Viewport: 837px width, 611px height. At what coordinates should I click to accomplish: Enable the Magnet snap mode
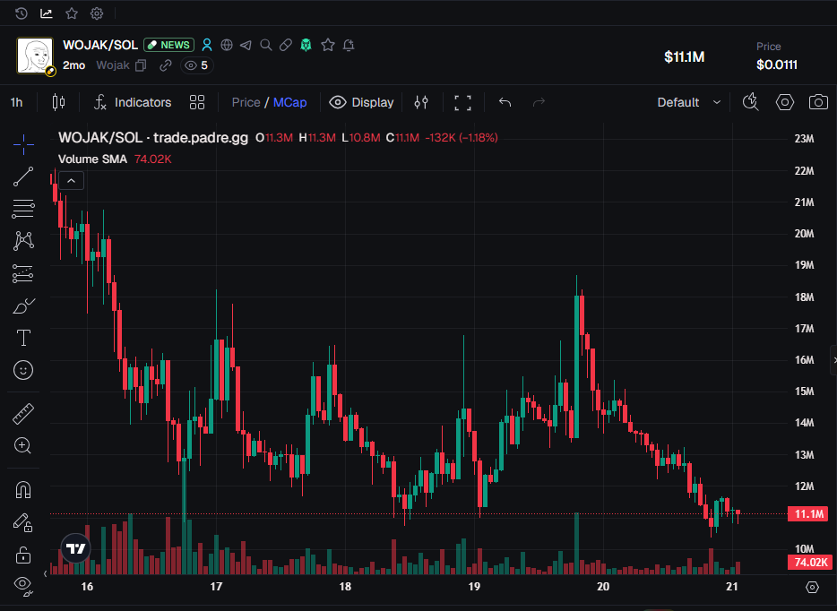coord(22,488)
